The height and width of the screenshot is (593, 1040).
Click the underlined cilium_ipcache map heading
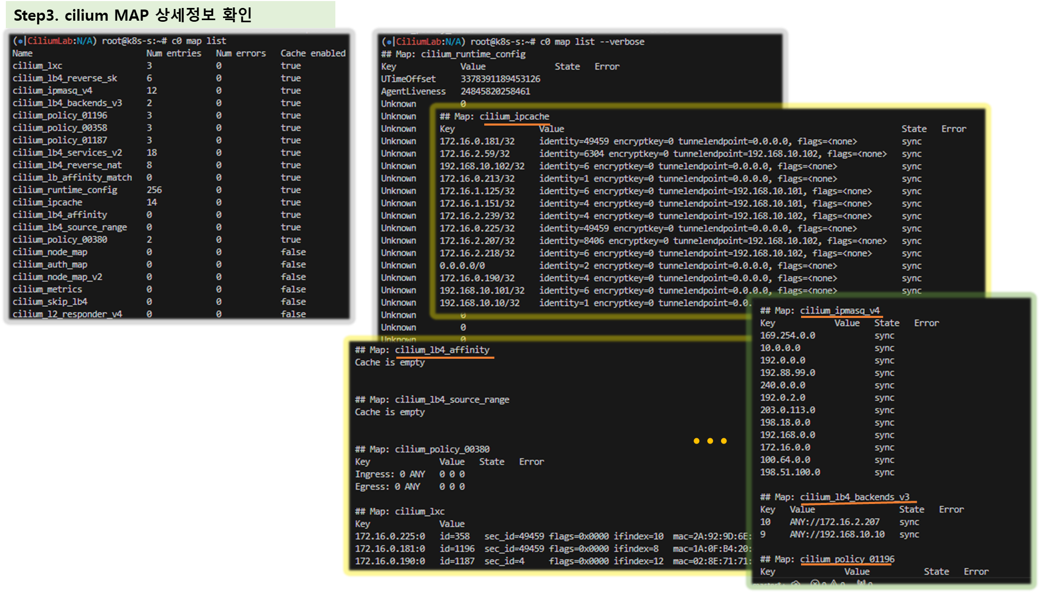click(514, 117)
